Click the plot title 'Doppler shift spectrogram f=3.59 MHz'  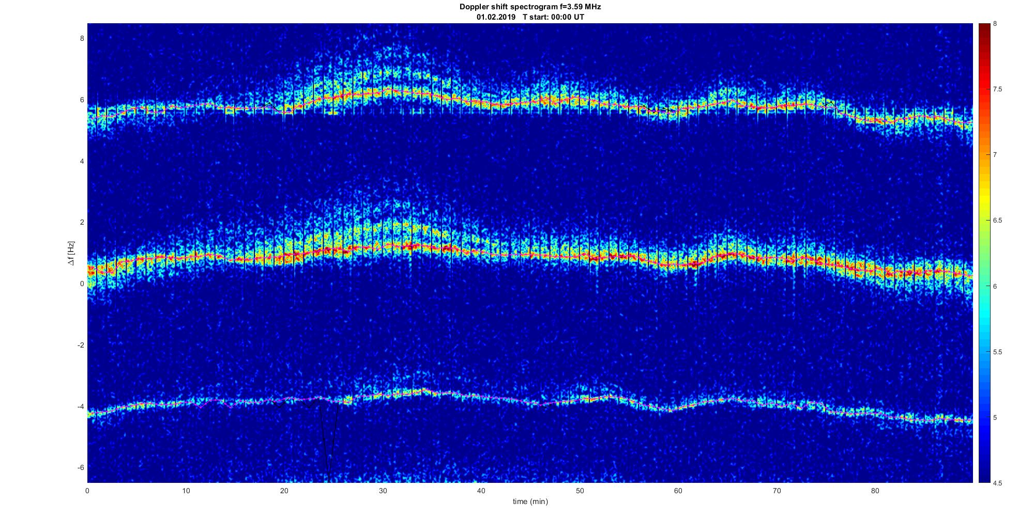[x=530, y=7]
